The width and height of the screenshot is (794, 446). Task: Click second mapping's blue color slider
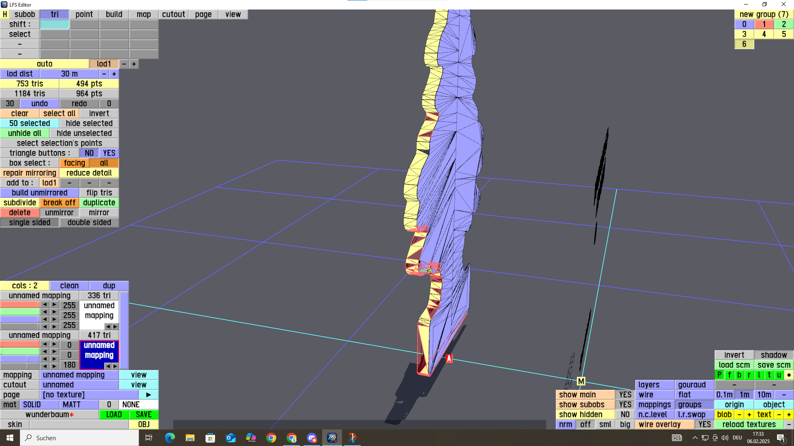(x=20, y=358)
